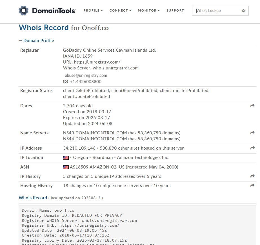Screen dimensions: 260x245
Task: Type in the Whois Lookup search field
Action: (x=217, y=11)
